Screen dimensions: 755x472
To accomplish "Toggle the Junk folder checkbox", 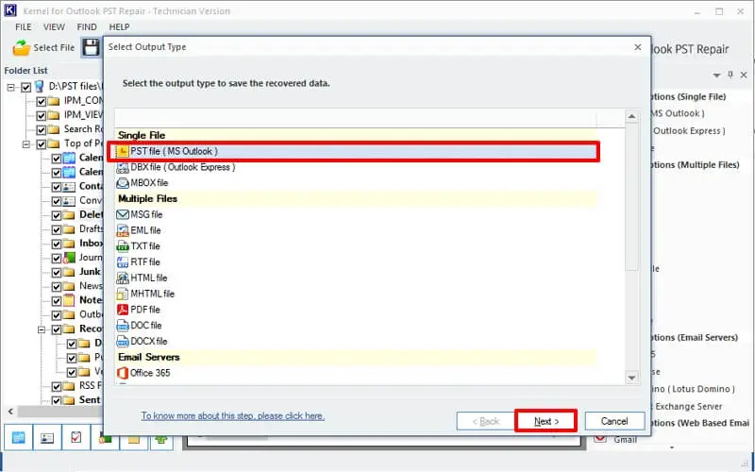I will click(57, 273).
